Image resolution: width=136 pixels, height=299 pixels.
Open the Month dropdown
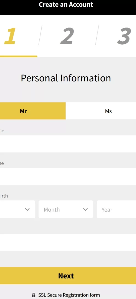66,209
